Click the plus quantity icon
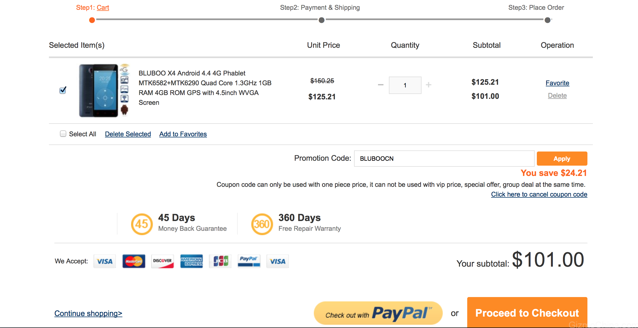Screen dimensions: 638x328 pyautogui.click(x=429, y=85)
